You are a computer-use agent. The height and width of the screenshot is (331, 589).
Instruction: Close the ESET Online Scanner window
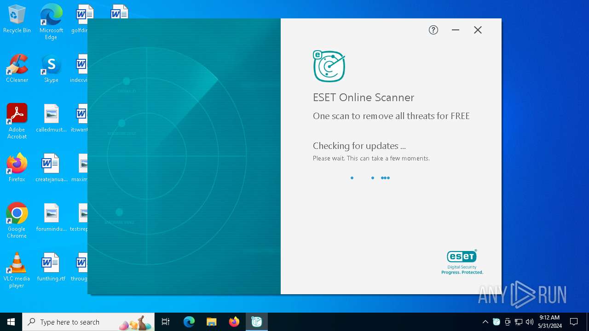coord(478,30)
